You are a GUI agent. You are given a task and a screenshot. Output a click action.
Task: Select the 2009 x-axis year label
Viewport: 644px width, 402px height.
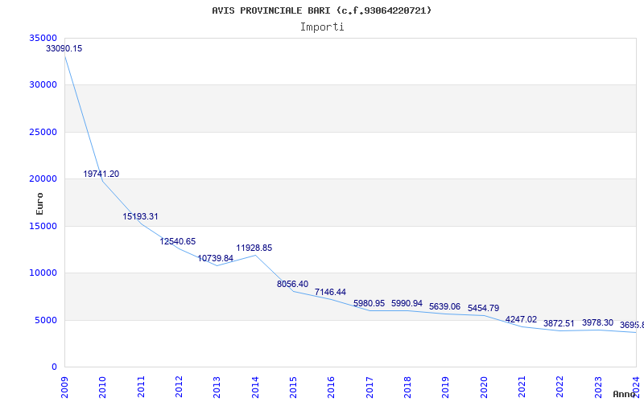(x=64, y=388)
